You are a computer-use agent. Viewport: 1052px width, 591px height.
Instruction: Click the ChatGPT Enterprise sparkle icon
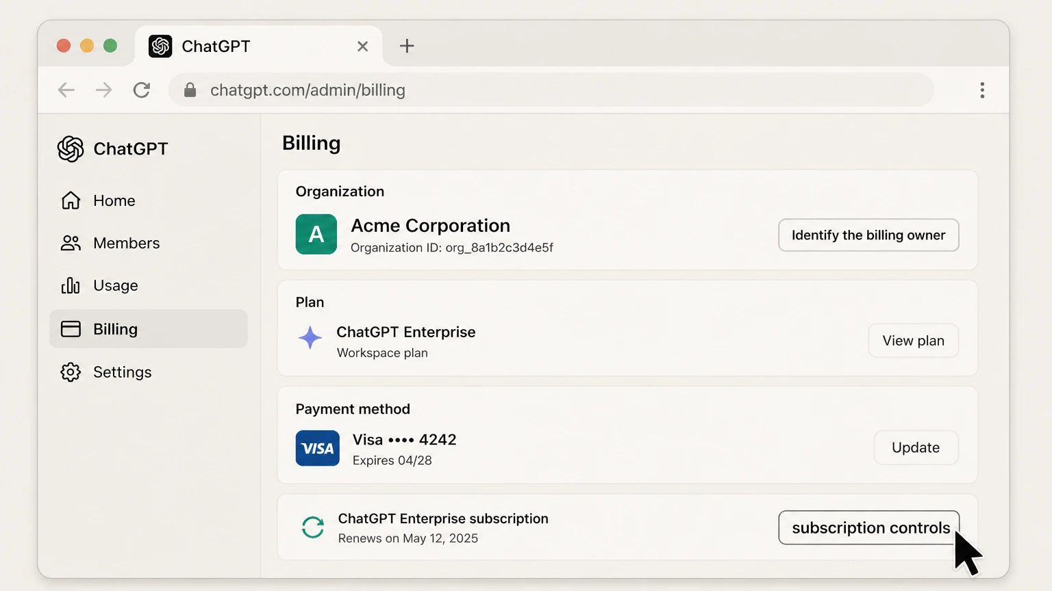point(310,337)
